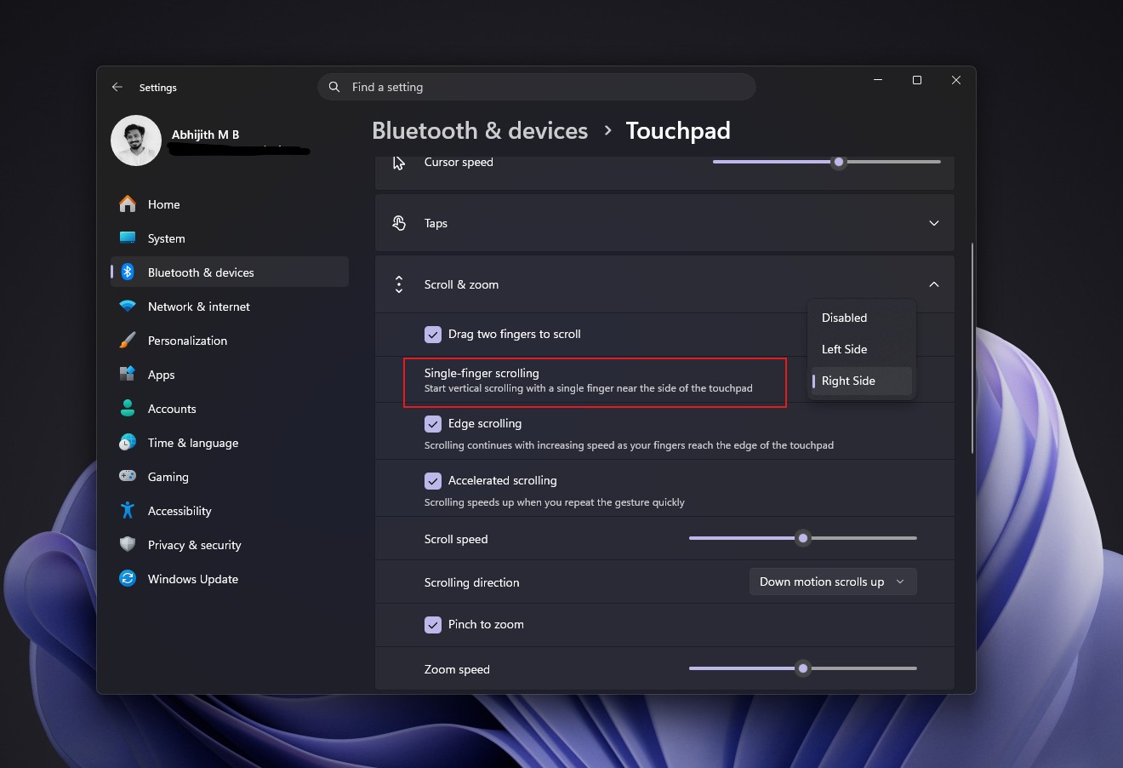Click the Gaming controller icon
The image size is (1123, 768).
pyautogui.click(x=128, y=477)
